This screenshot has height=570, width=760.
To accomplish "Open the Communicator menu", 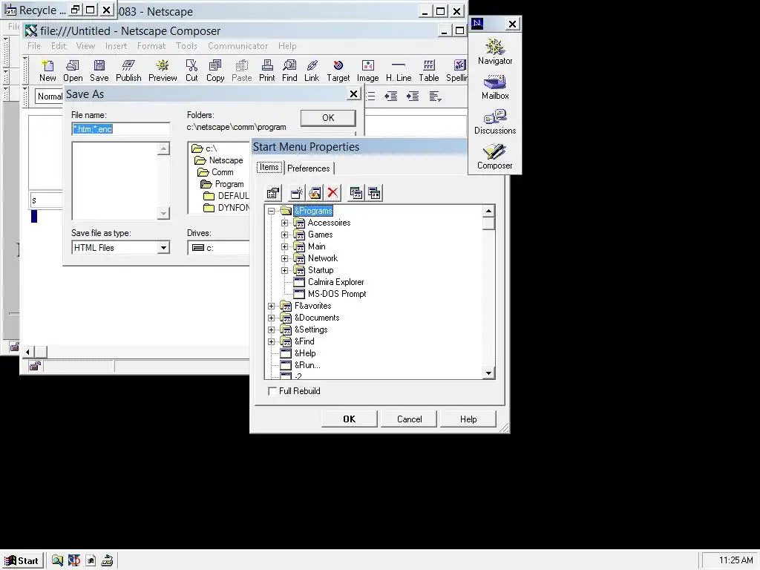I will coord(237,46).
